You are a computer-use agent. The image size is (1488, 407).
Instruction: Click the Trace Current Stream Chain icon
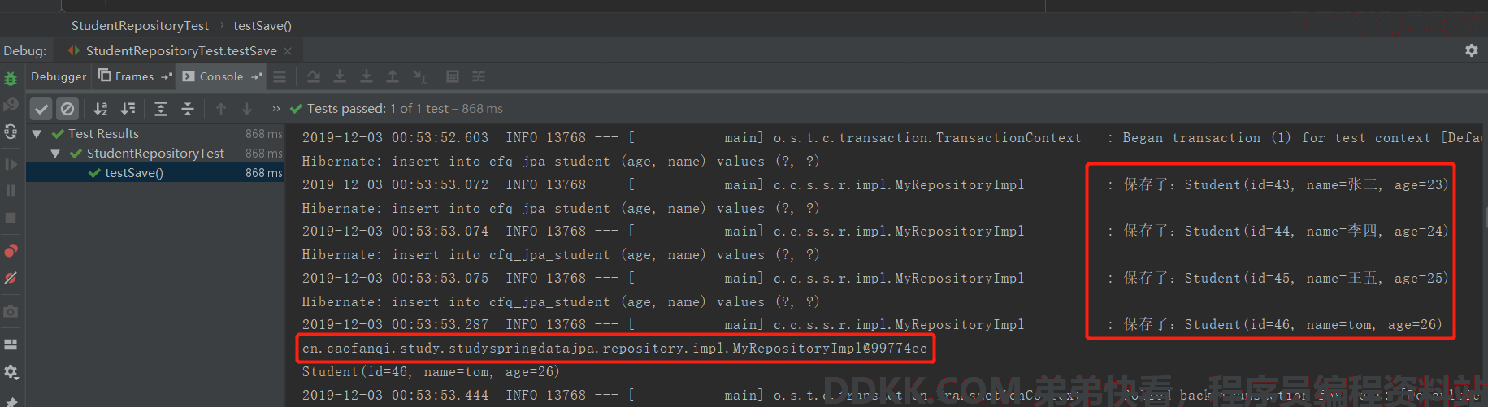coord(479,76)
